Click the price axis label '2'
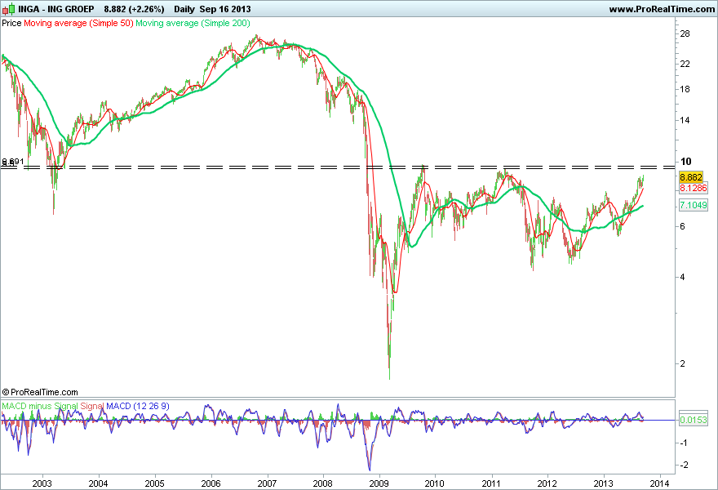 click(x=683, y=363)
